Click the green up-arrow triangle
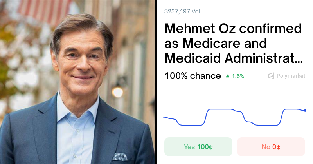 (x=228, y=76)
